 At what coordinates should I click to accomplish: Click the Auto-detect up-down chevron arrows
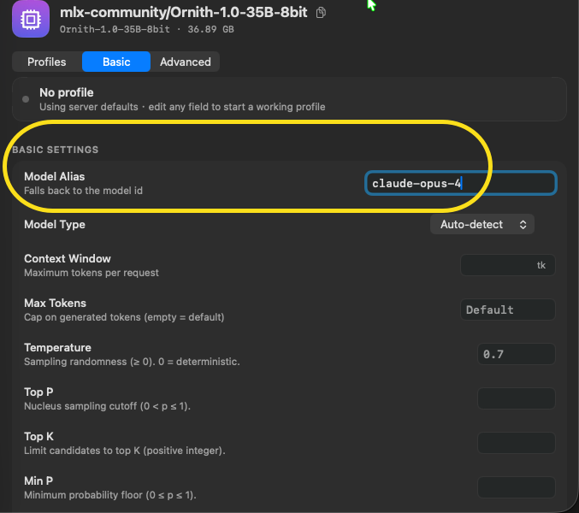(x=523, y=224)
